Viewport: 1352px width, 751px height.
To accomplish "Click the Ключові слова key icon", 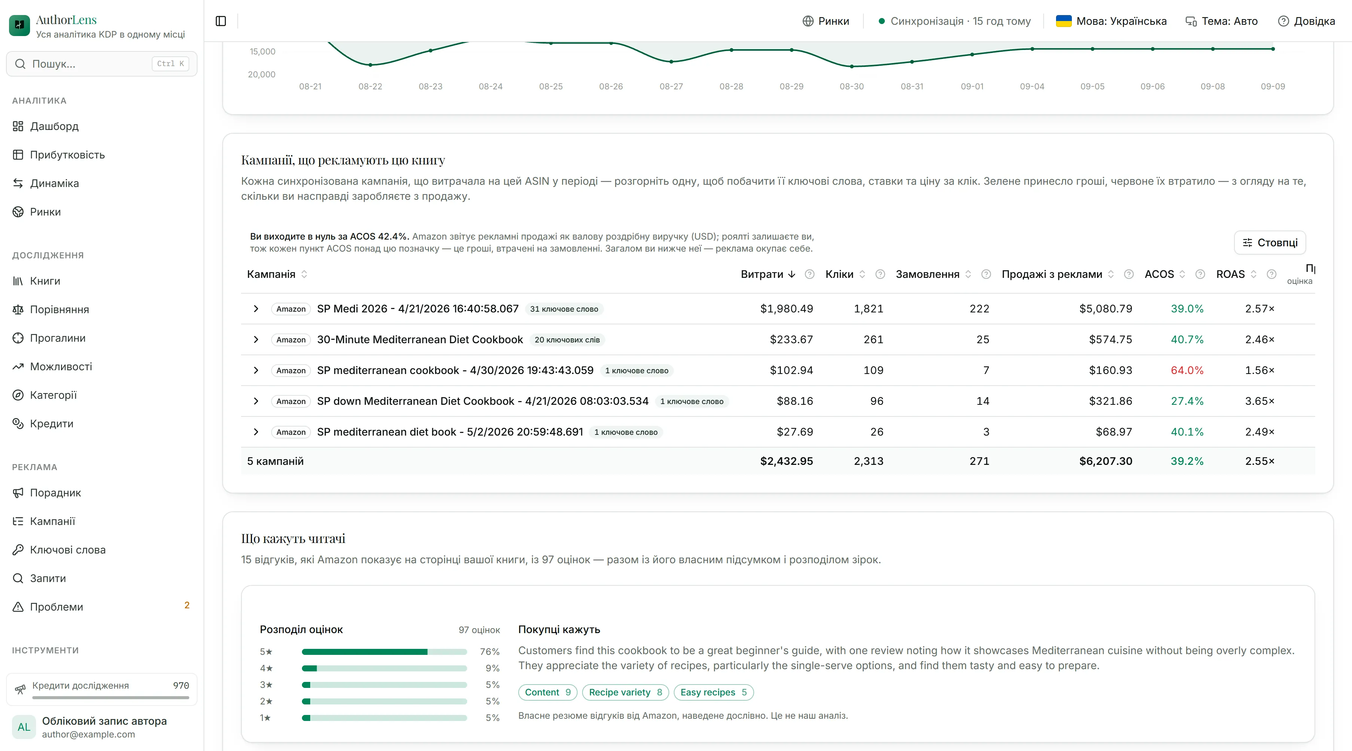I will 18,549.
